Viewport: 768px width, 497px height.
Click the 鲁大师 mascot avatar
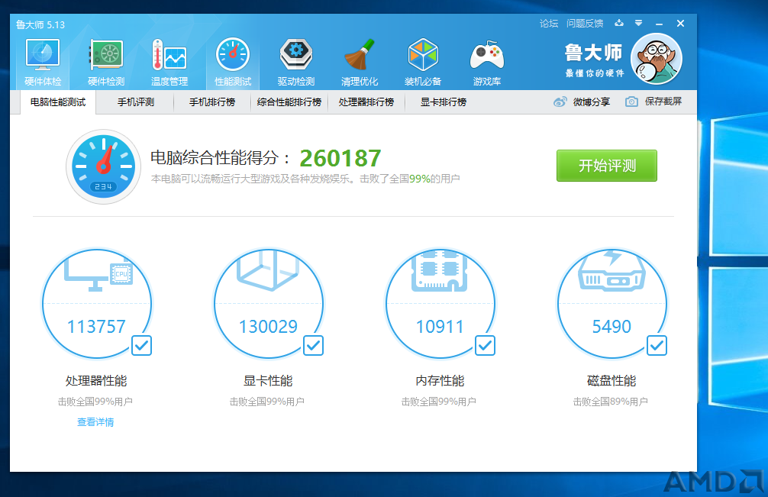point(657,59)
